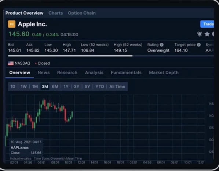219x171 pixels.
Task: Open the Charts tab
Action: coord(56,13)
